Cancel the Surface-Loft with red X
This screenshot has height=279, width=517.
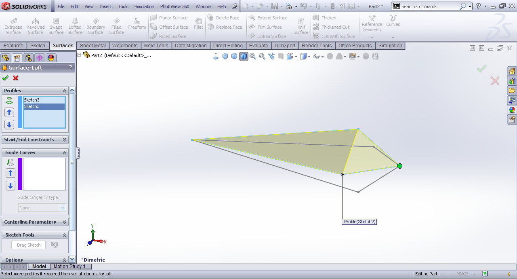(16, 78)
